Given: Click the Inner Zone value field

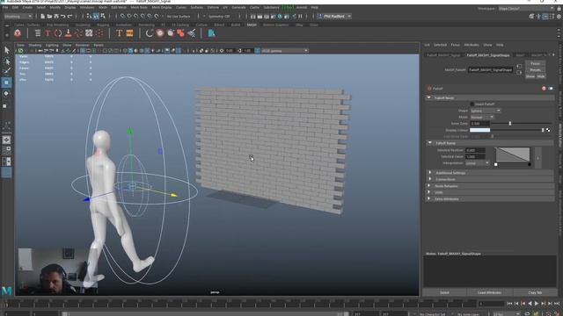Looking at the screenshot, I should pyautogui.click(x=479, y=124).
